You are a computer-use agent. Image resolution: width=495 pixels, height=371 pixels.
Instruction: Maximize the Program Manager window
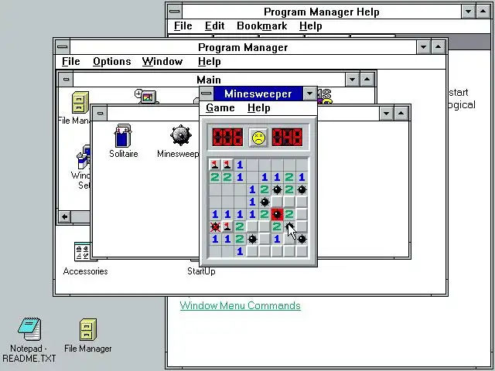click(x=439, y=47)
